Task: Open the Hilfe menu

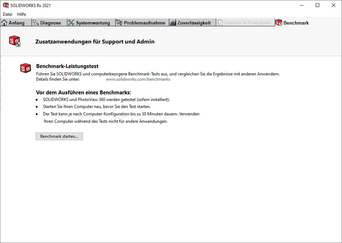Action: 22,14
